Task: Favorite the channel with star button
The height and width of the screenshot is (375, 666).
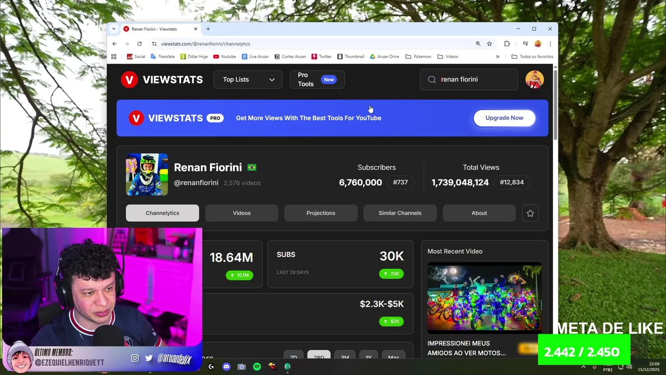Action: (x=530, y=213)
